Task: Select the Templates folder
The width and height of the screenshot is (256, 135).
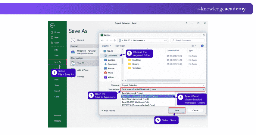Action: (135, 68)
